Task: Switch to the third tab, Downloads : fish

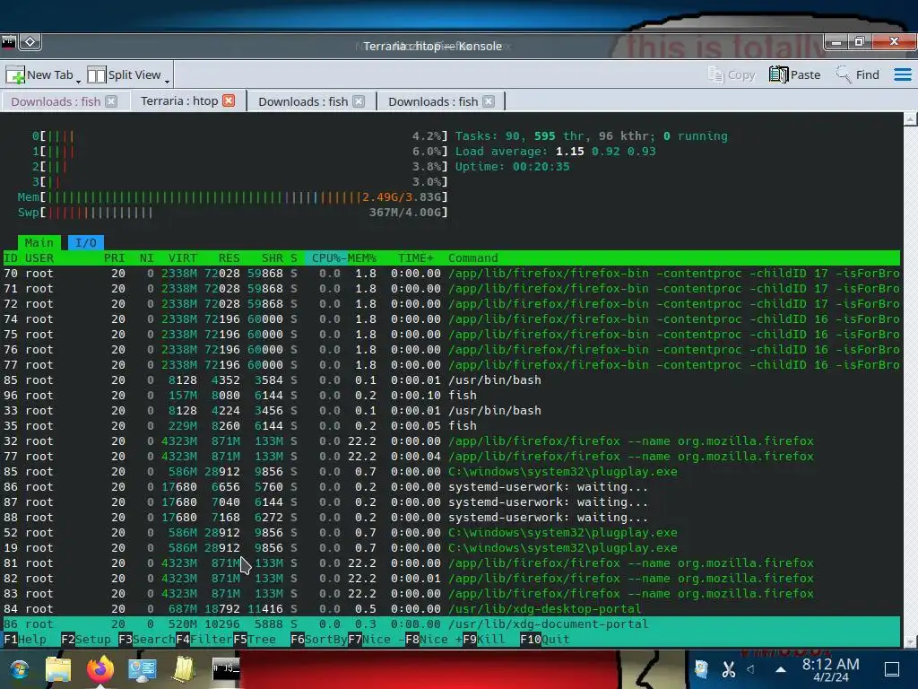Action: (303, 102)
